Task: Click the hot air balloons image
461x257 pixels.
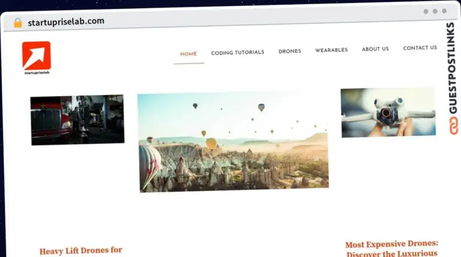Action: 233,141
